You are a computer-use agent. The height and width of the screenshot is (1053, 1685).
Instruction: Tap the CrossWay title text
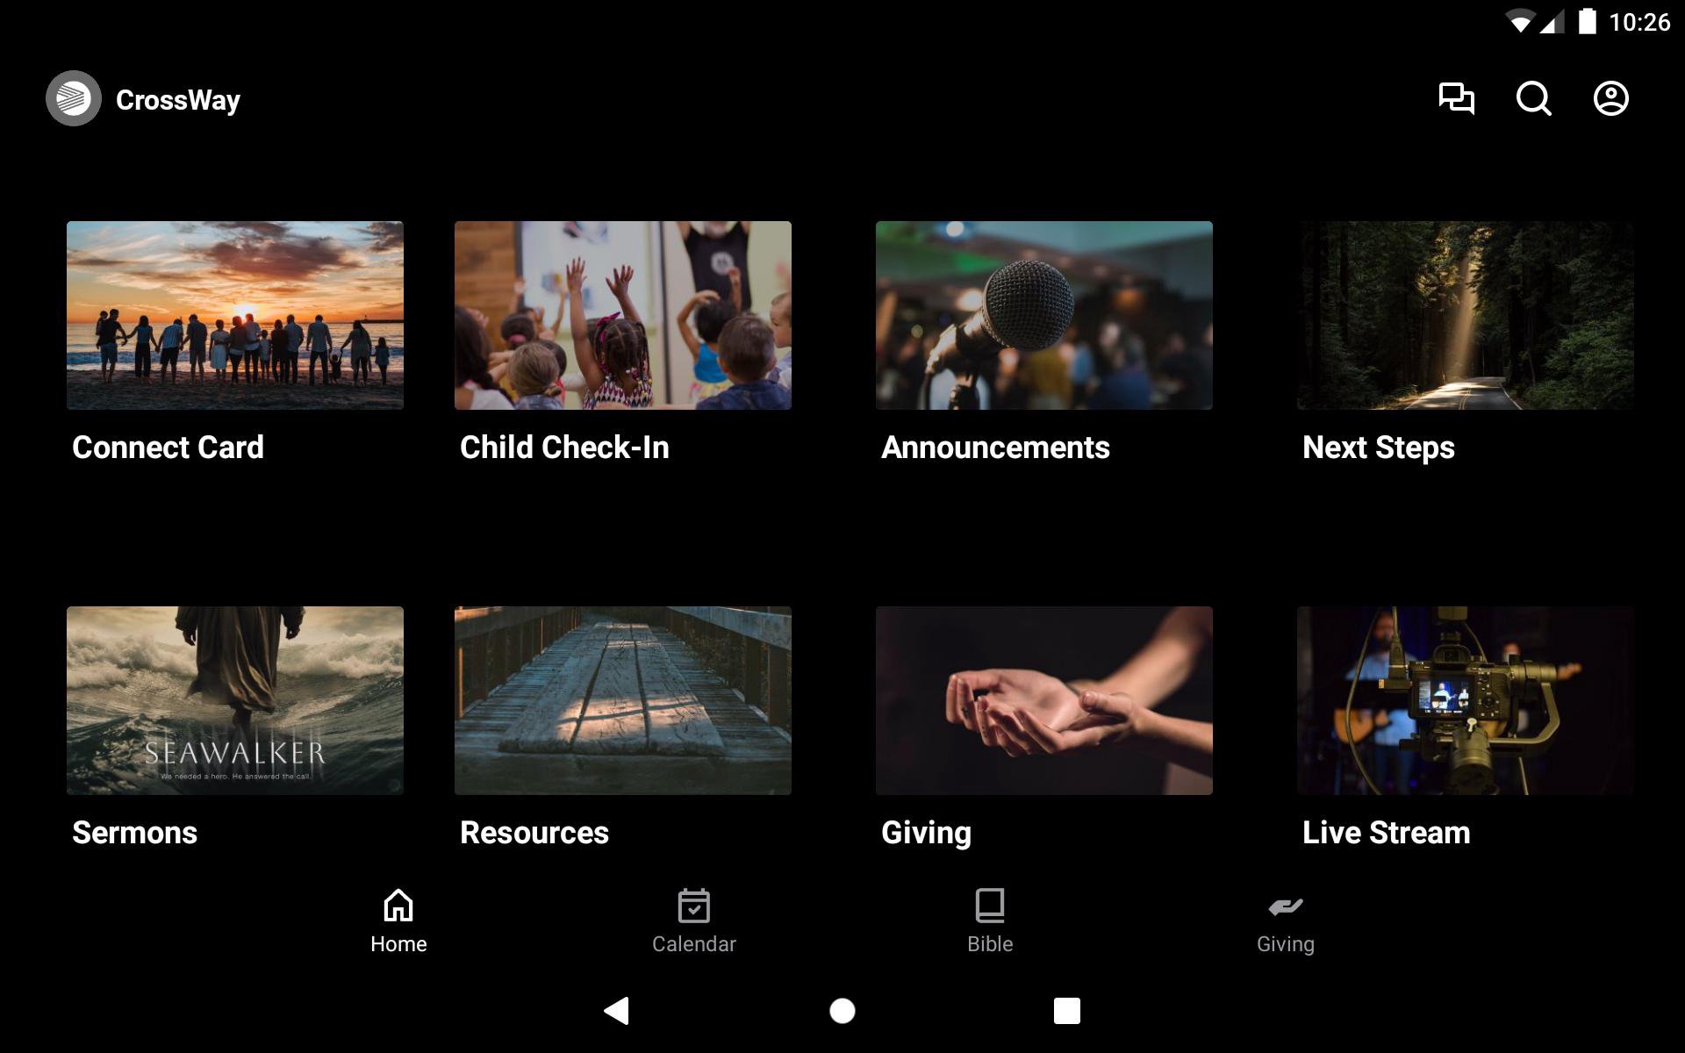[178, 100]
